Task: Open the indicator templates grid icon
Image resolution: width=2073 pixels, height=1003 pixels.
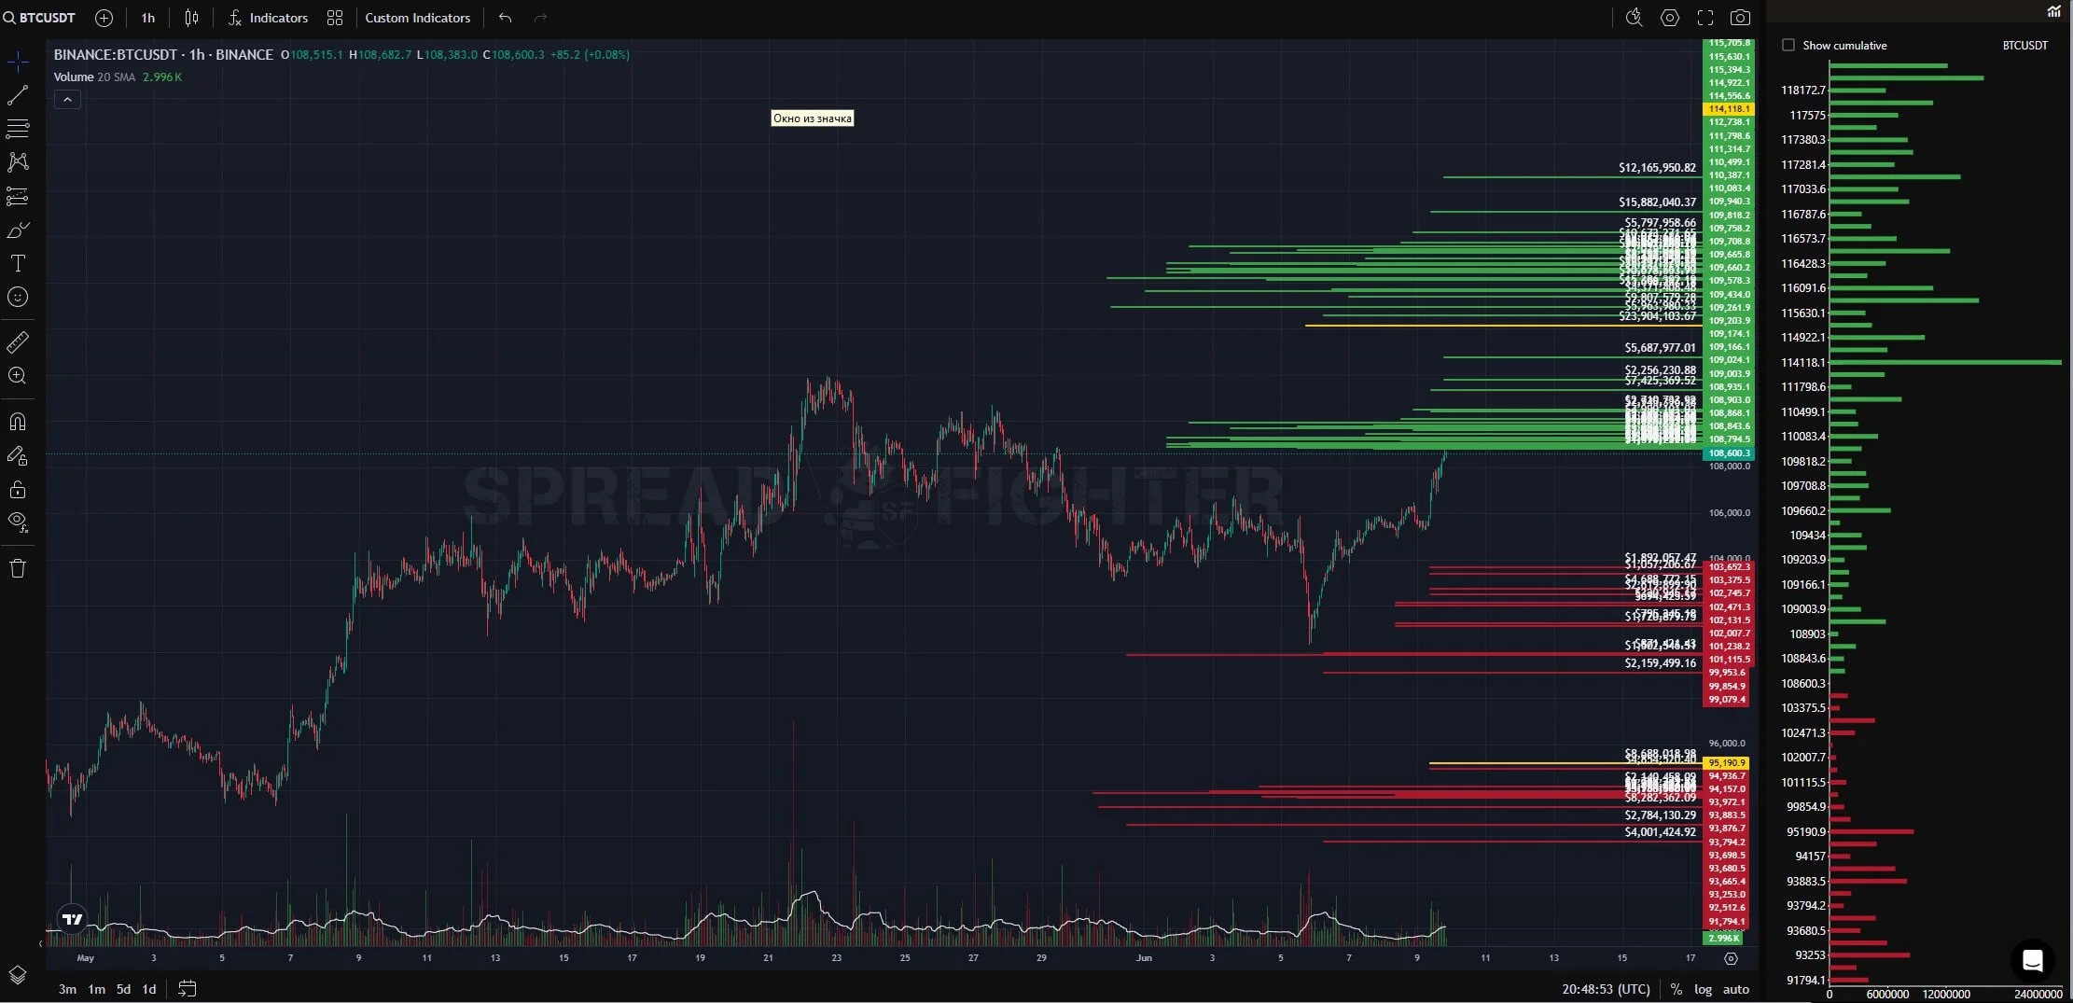Action: tap(335, 18)
